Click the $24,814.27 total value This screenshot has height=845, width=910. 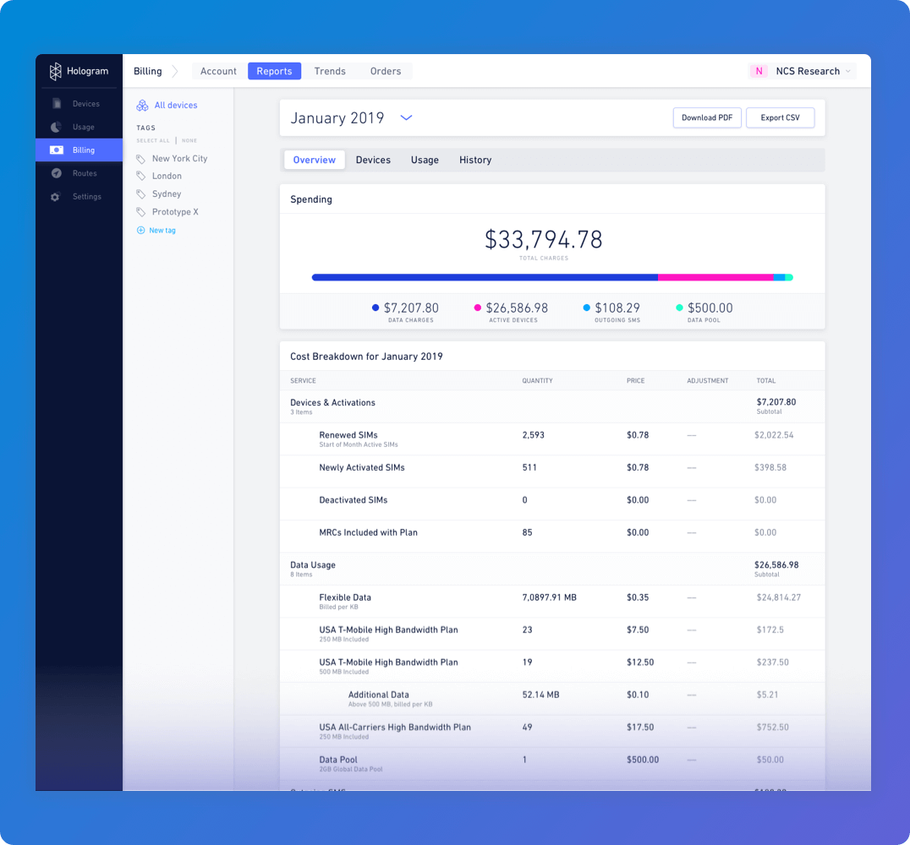(x=778, y=597)
